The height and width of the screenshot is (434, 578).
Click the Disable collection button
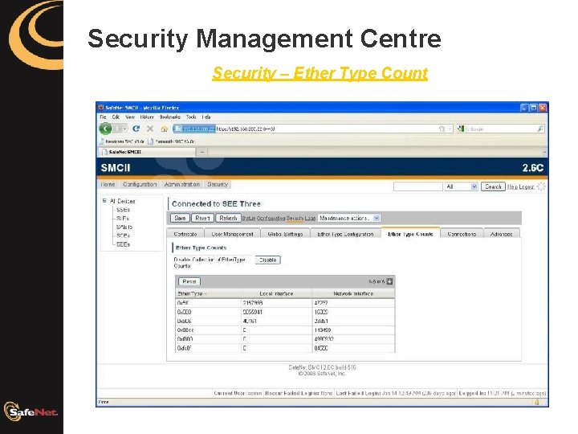268,260
